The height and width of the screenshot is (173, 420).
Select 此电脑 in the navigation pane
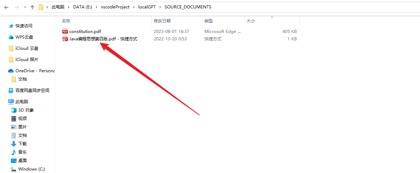[22, 102]
